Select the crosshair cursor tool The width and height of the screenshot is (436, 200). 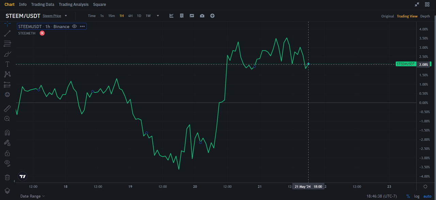pos(7,24)
